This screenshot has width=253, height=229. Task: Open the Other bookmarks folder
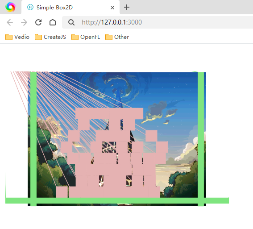click(117, 37)
